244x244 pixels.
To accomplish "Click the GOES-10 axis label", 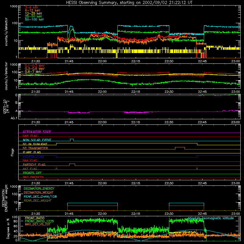I will [6, 106].
